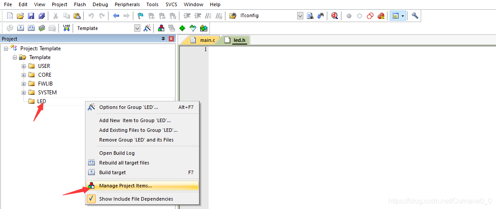Click the LOAD download icon
Image resolution: width=496 pixels, height=209 pixels.
(66, 28)
